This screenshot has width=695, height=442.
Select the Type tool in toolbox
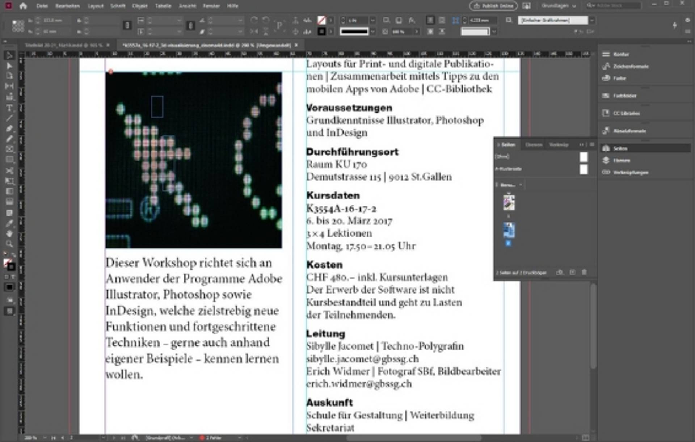click(9, 108)
